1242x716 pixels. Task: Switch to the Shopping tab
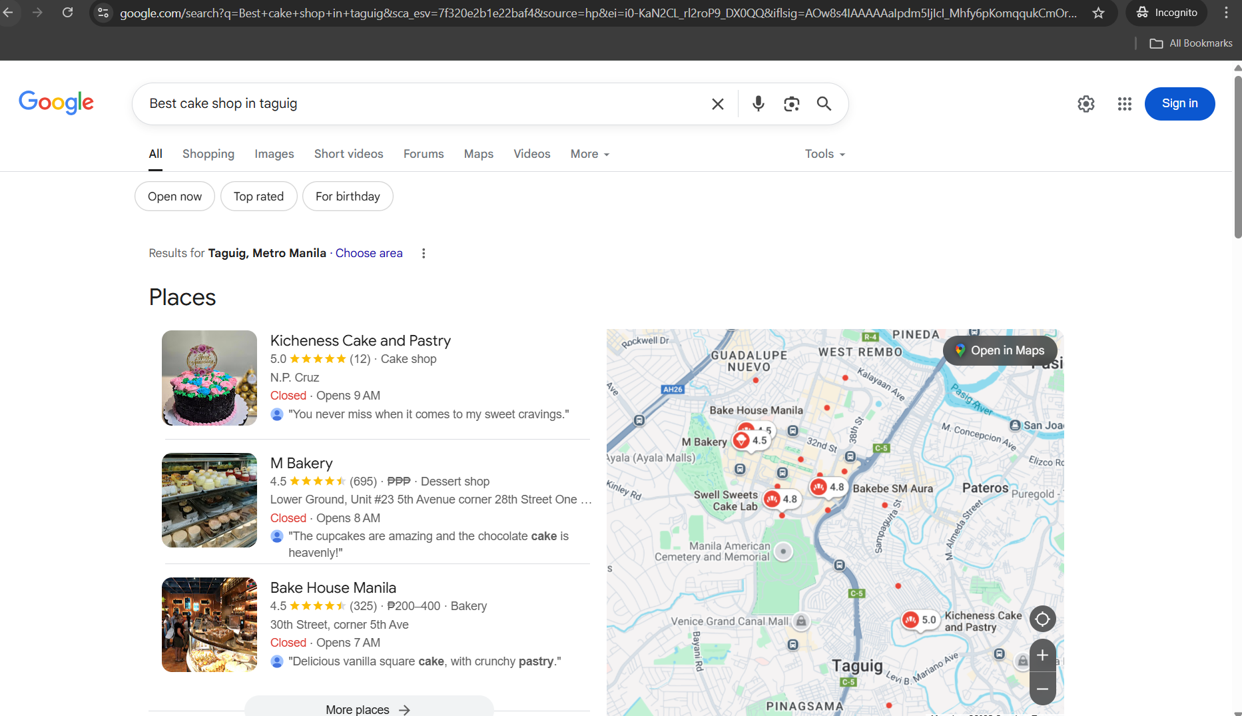click(x=208, y=154)
